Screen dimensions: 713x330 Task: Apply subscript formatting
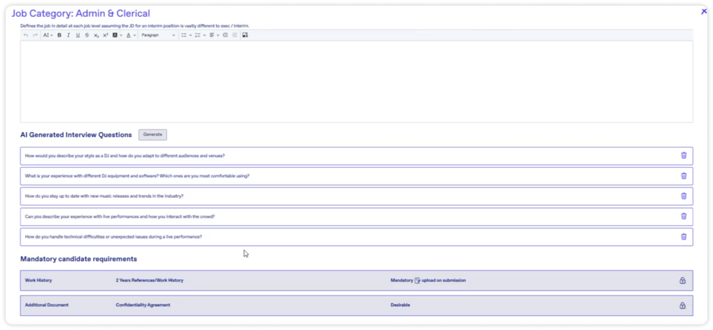[x=96, y=35]
